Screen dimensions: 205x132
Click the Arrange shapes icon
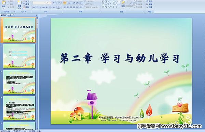coord(123,4)
